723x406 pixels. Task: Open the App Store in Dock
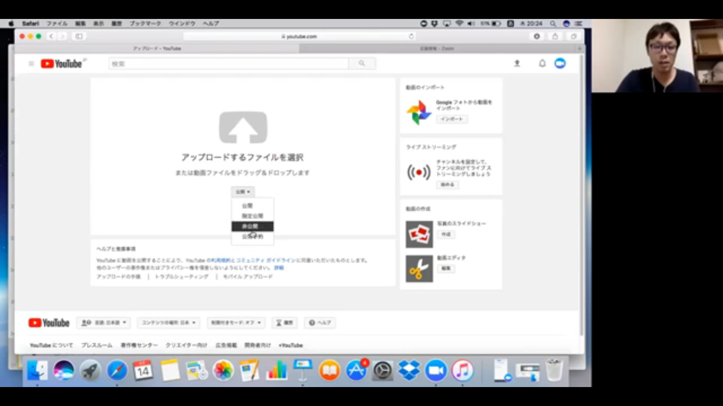pos(356,371)
